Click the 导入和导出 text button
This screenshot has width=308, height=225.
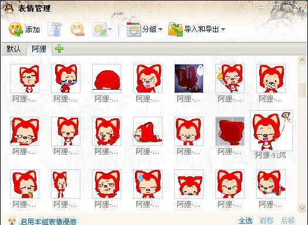(201, 29)
